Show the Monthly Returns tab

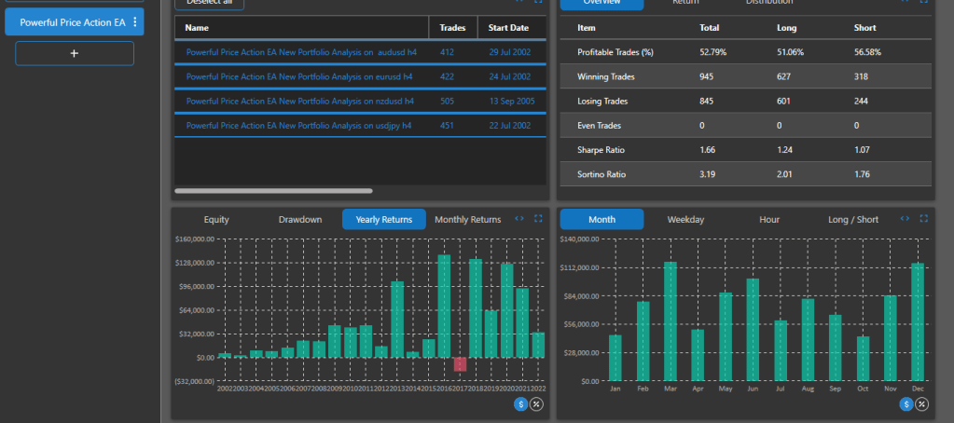point(467,220)
